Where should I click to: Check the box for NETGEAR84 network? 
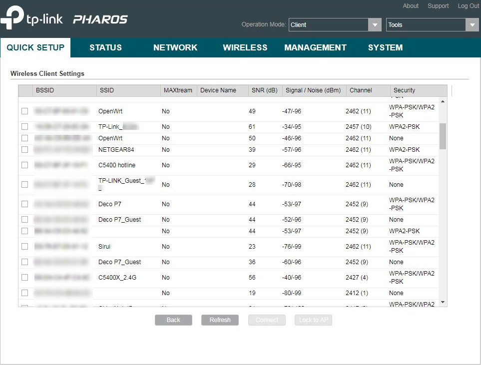coord(24,150)
